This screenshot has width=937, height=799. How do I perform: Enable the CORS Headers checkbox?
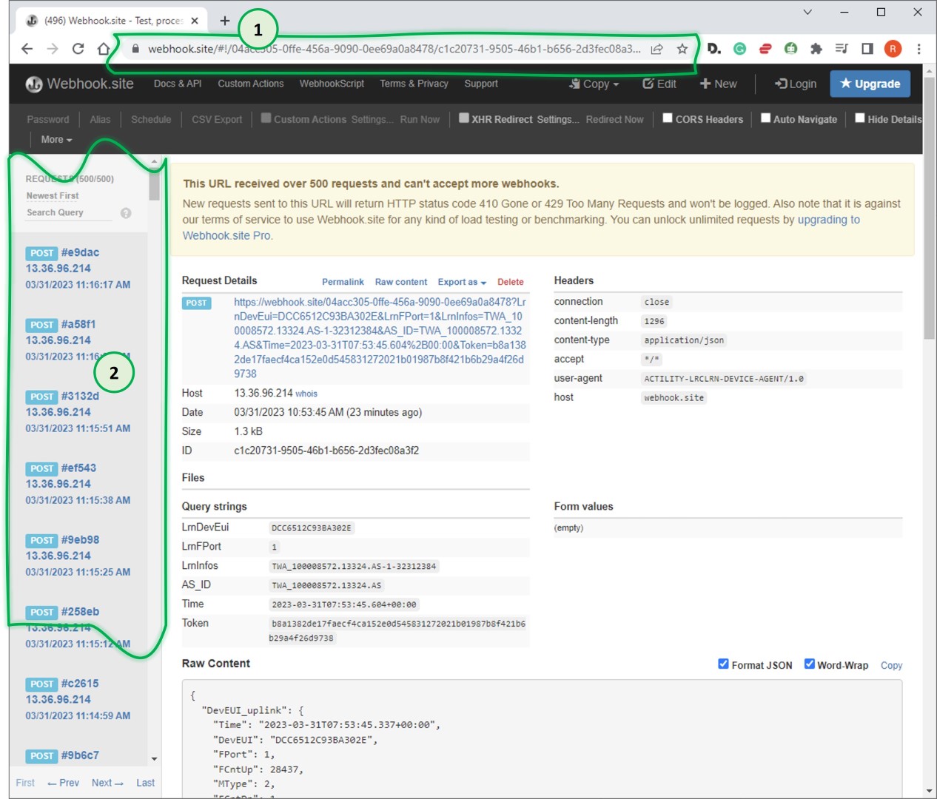(668, 118)
